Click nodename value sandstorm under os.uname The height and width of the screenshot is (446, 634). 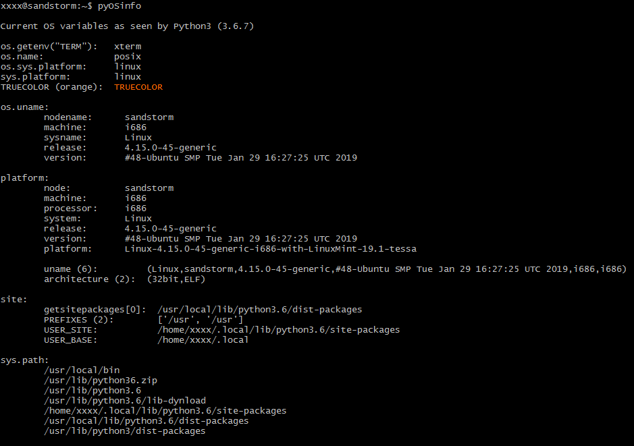pyautogui.click(x=149, y=117)
